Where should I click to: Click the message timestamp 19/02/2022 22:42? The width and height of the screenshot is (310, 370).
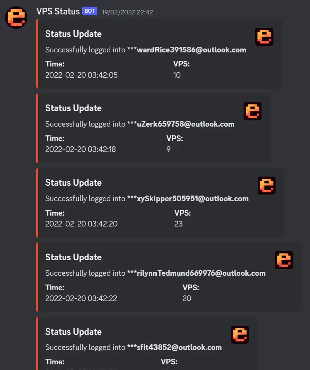(127, 12)
